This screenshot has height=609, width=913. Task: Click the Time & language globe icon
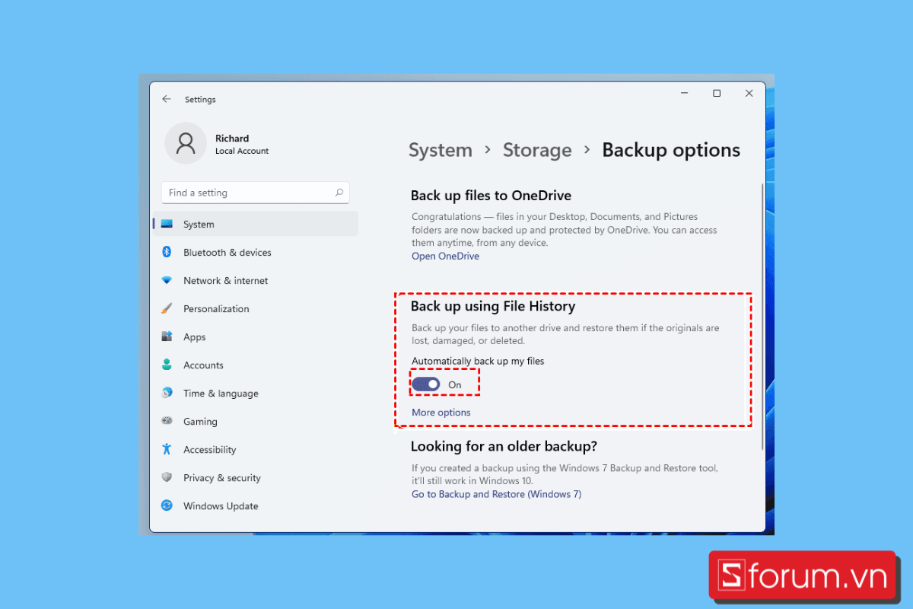click(167, 393)
